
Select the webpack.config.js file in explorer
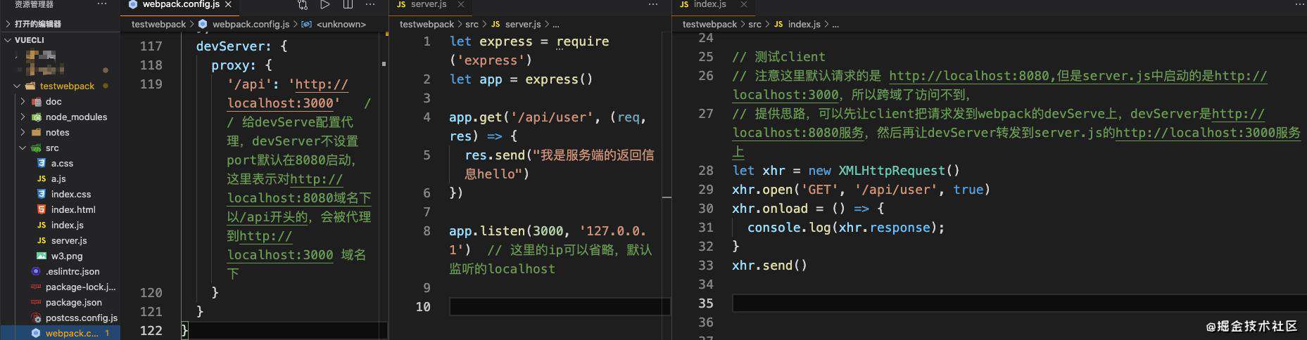(60, 333)
